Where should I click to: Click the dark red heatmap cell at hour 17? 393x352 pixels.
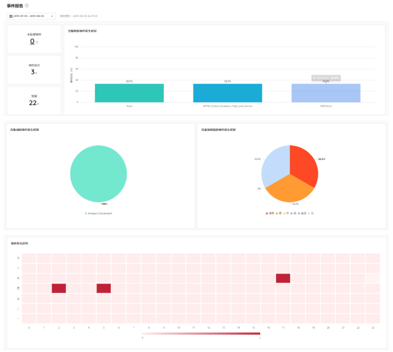pyautogui.click(x=283, y=278)
